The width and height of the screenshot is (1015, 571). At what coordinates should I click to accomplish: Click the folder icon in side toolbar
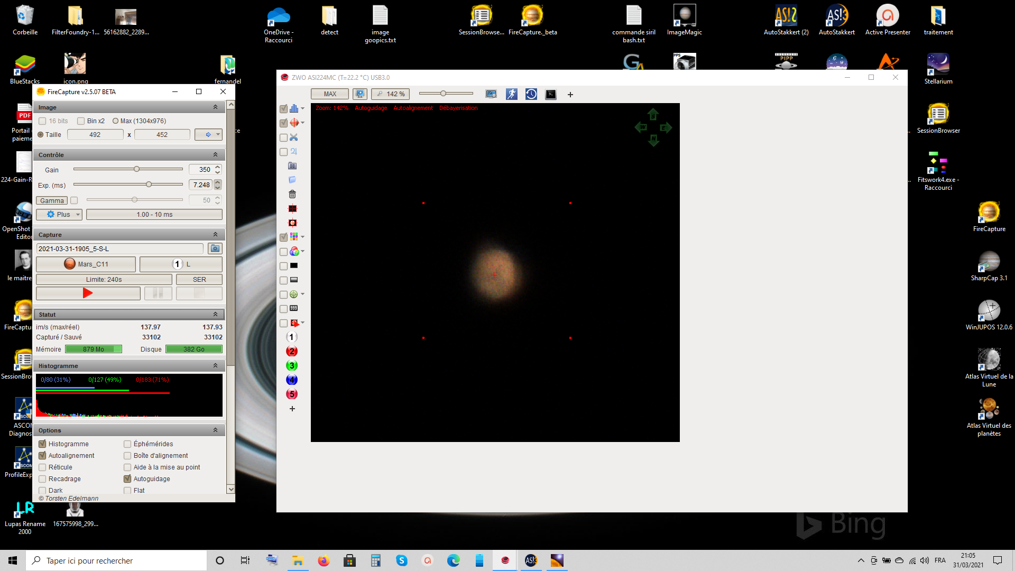[292, 180]
